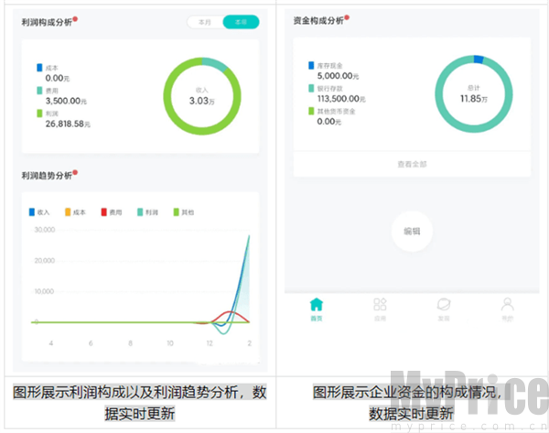Image resolution: width=549 pixels, height=433 pixels.
Task: Toggle green 其他 series in trend chart legend
Action: click(184, 212)
